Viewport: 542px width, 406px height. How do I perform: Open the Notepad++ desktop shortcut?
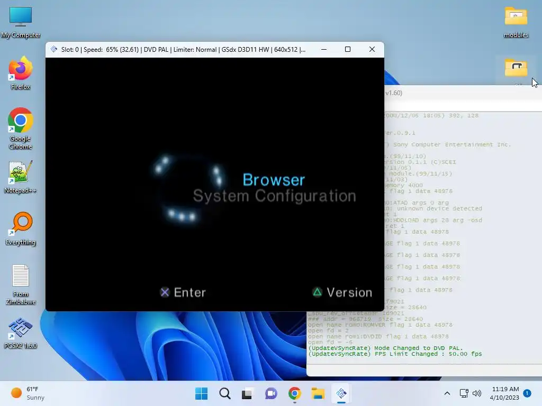(x=21, y=177)
